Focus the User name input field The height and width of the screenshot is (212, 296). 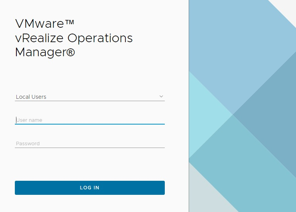(90, 120)
